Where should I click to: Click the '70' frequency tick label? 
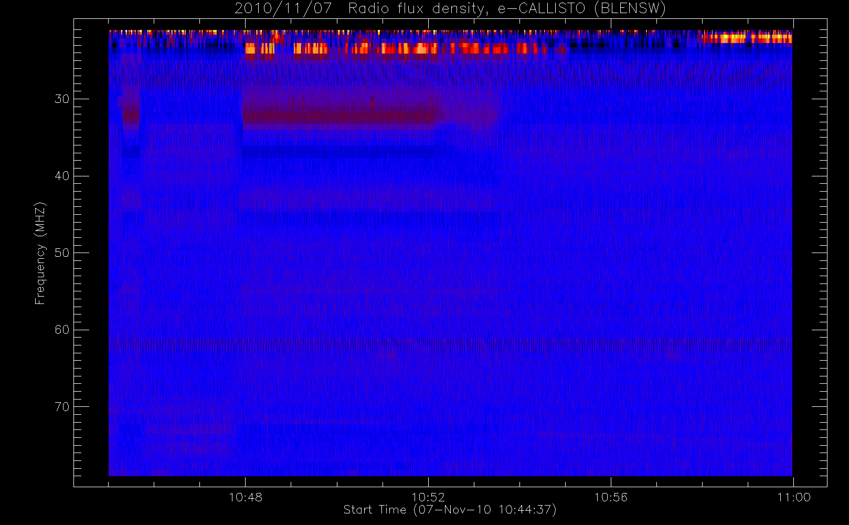coord(62,407)
